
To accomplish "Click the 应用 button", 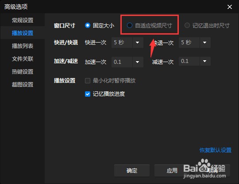I will click(x=172, y=171).
